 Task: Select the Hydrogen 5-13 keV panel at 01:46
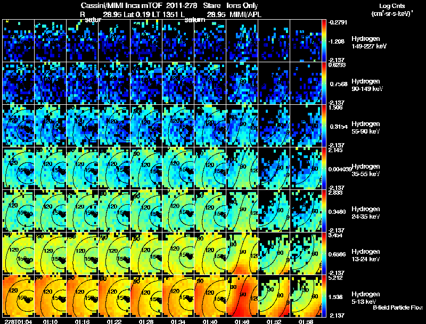[x=242, y=296]
